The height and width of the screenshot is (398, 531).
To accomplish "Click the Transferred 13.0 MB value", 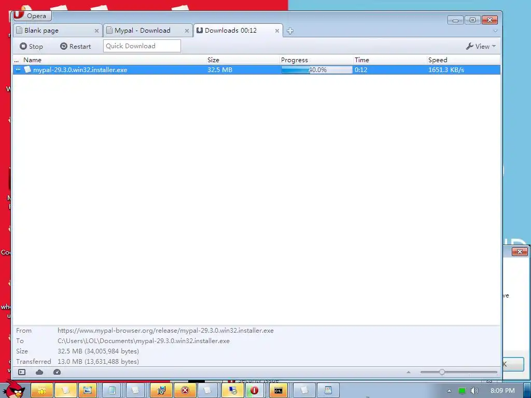I will click(98, 361).
